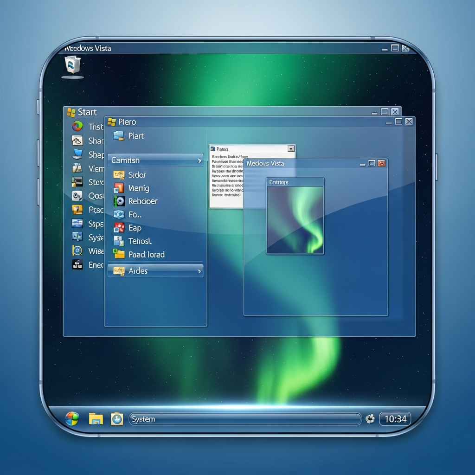Select the Plart menu entry
Viewport: 475px width, 475px height.
tap(135, 136)
